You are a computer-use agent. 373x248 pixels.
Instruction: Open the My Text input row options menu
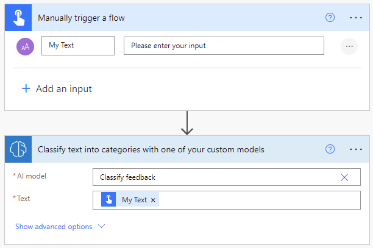coord(349,46)
